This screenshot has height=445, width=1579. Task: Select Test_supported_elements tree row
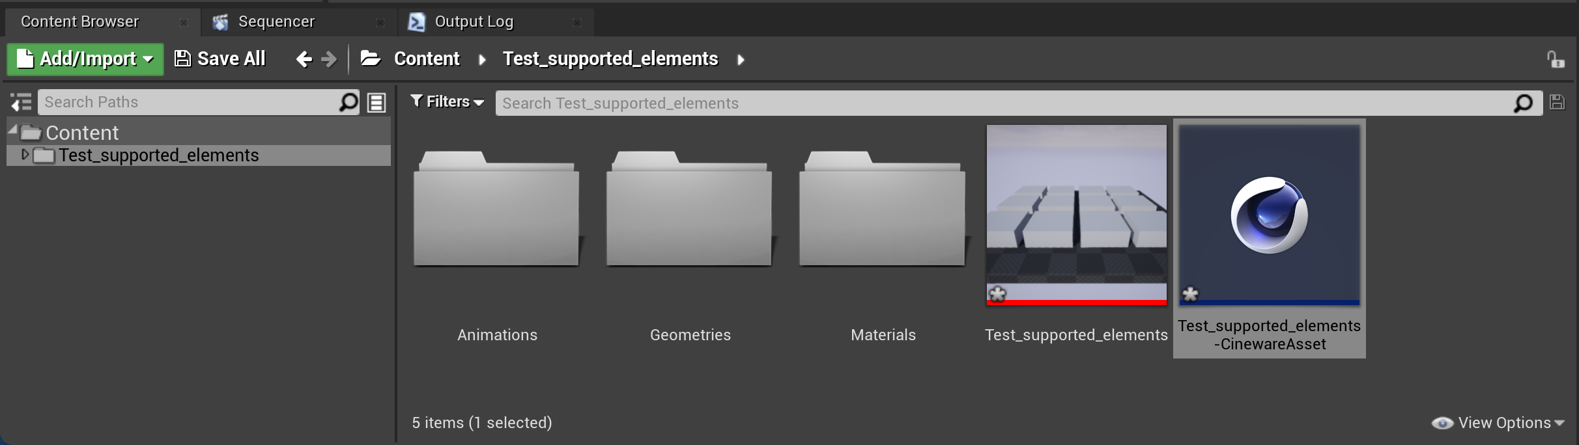coord(199,155)
